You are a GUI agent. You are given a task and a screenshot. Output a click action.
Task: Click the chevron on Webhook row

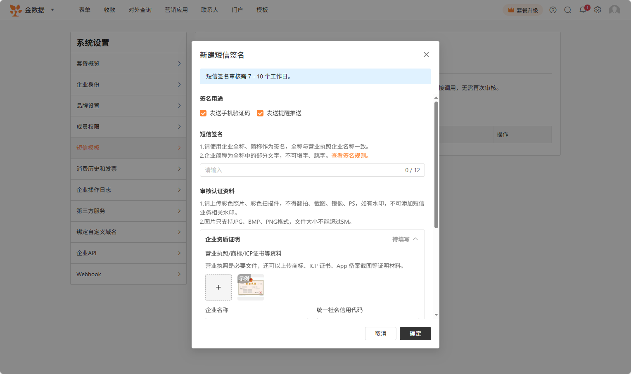point(179,274)
